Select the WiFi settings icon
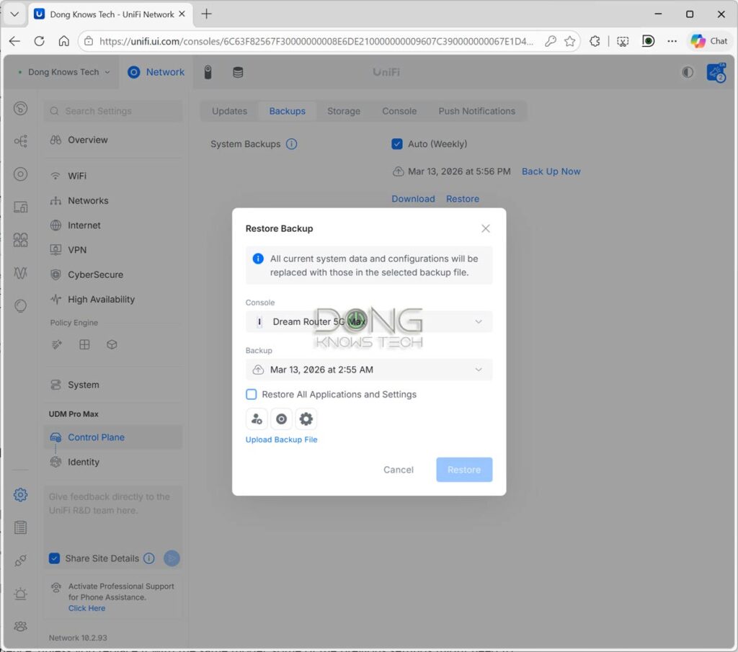 click(x=57, y=175)
